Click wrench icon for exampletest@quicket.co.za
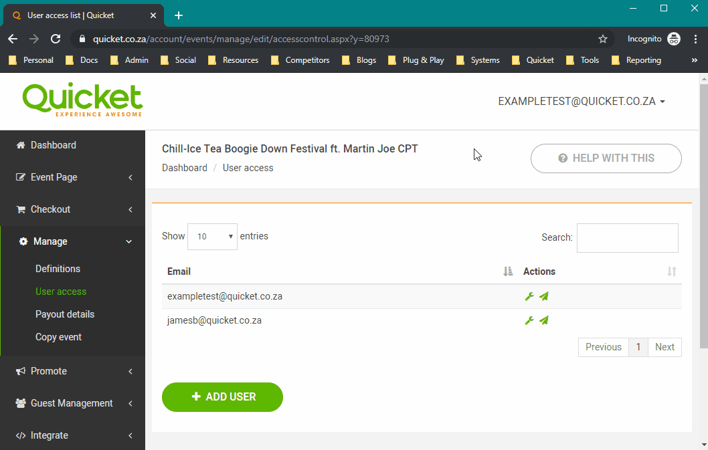The height and width of the screenshot is (450, 708). (x=529, y=296)
